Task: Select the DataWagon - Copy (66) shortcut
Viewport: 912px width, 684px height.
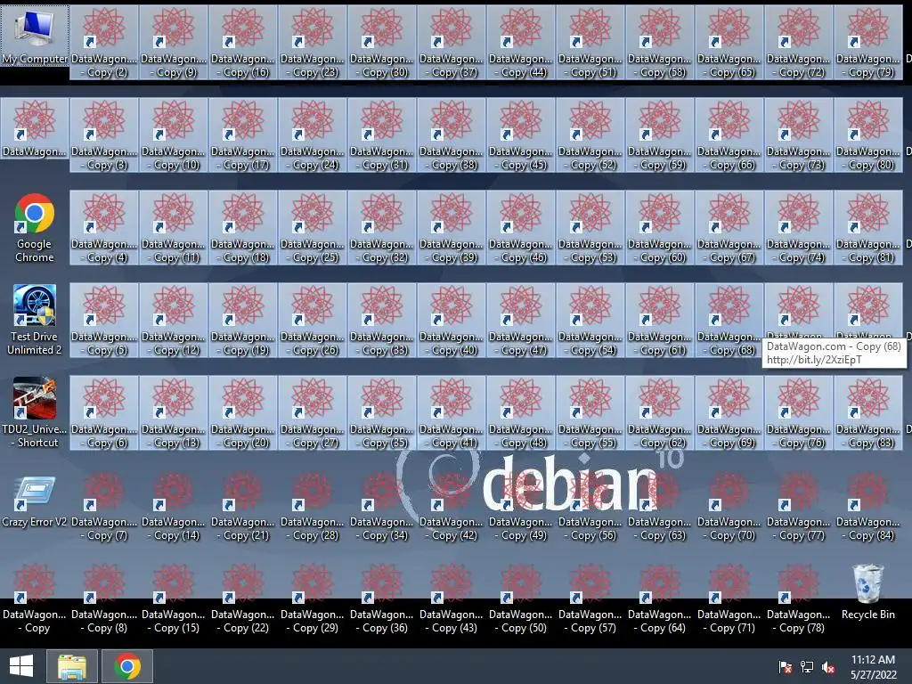Action: [x=729, y=135]
